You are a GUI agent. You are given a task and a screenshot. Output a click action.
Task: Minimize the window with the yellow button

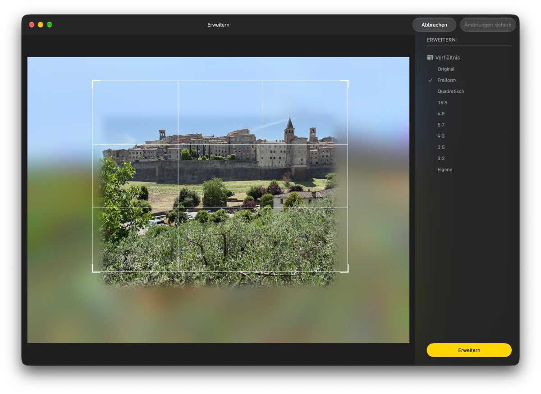point(41,25)
